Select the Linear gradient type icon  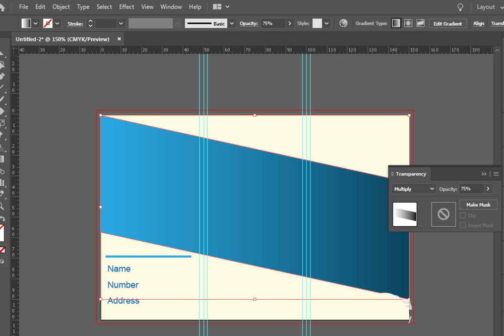click(396, 24)
